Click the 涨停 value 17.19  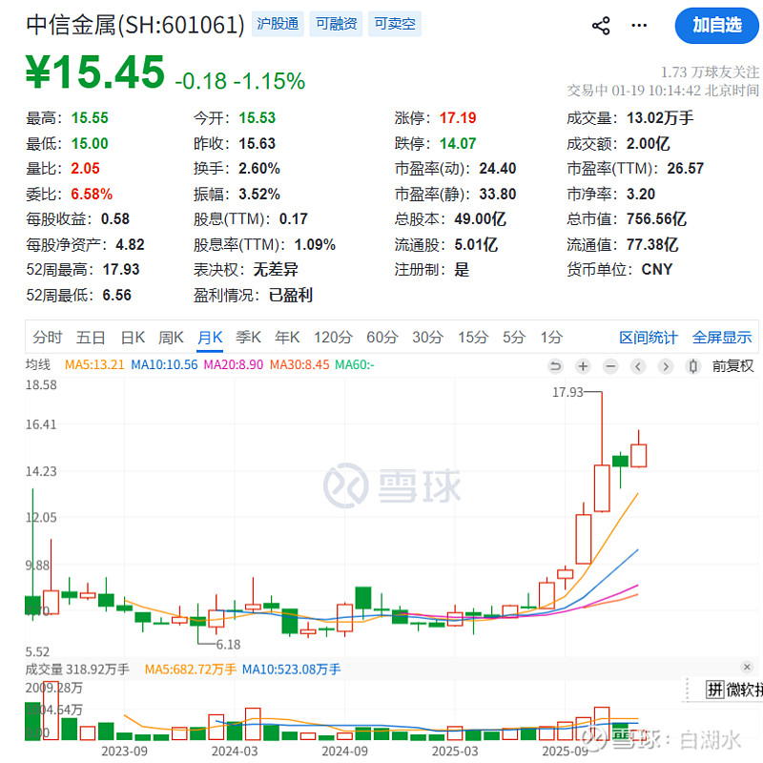click(458, 117)
